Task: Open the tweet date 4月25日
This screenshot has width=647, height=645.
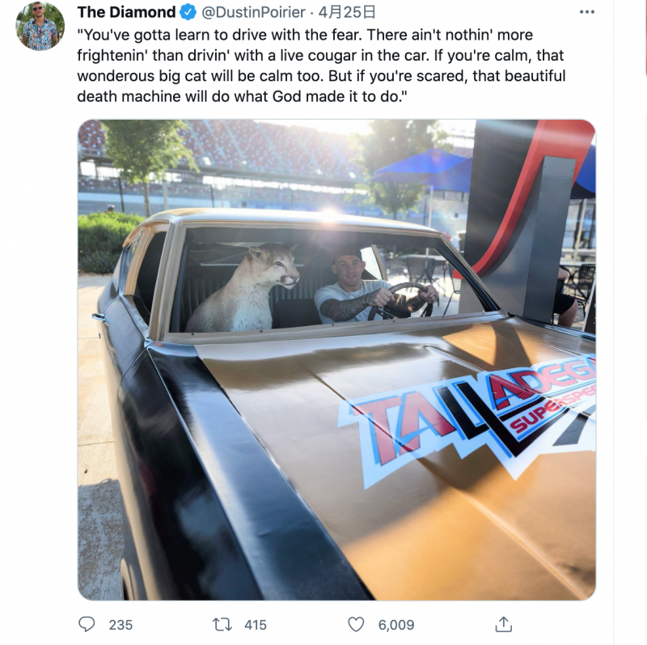Action: pyautogui.click(x=347, y=12)
